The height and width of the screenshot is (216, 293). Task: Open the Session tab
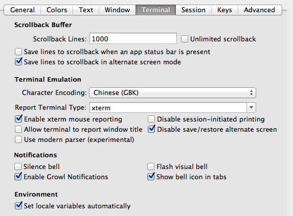point(193,10)
